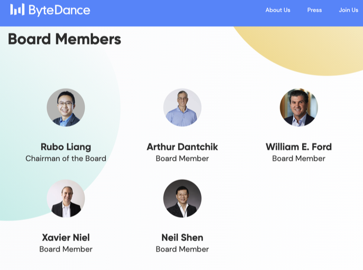Select the name Arthur Dantchik
Image resolution: width=363 pixels, height=270 pixels.
(182, 147)
